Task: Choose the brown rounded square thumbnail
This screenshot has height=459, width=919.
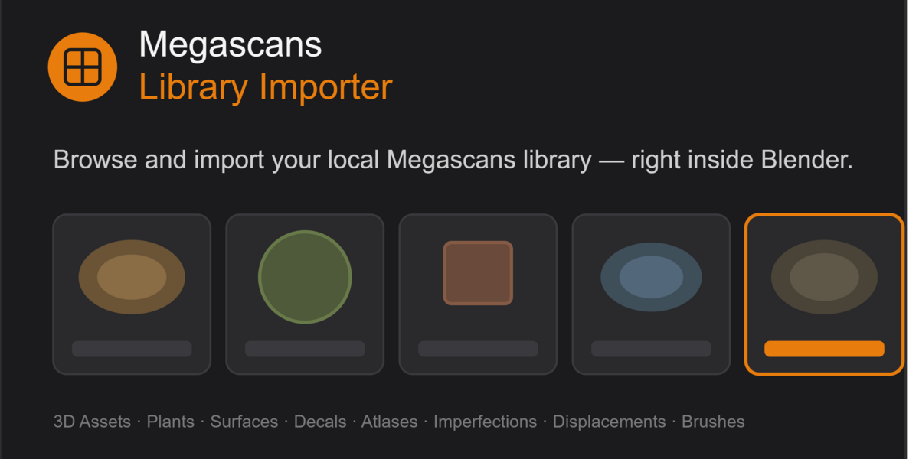Action: point(478,273)
